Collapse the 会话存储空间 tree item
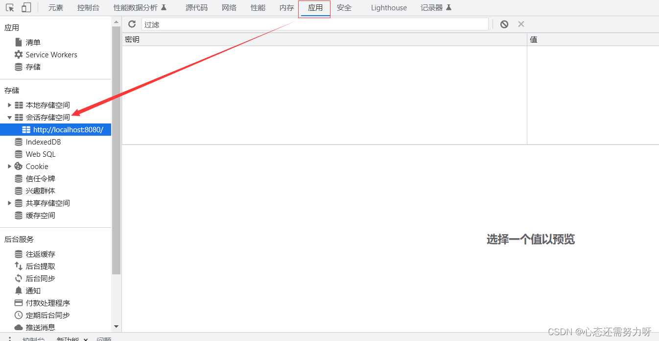The width and height of the screenshot is (659, 341). [9, 117]
